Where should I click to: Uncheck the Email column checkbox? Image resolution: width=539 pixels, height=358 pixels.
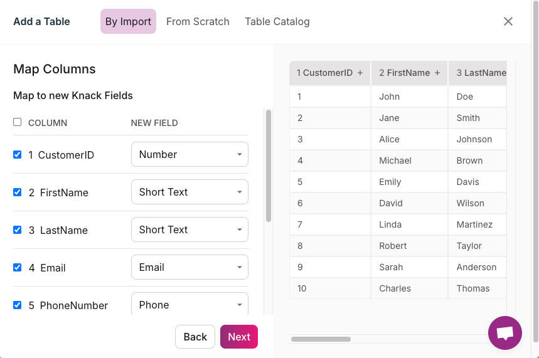tap(18, 267)
